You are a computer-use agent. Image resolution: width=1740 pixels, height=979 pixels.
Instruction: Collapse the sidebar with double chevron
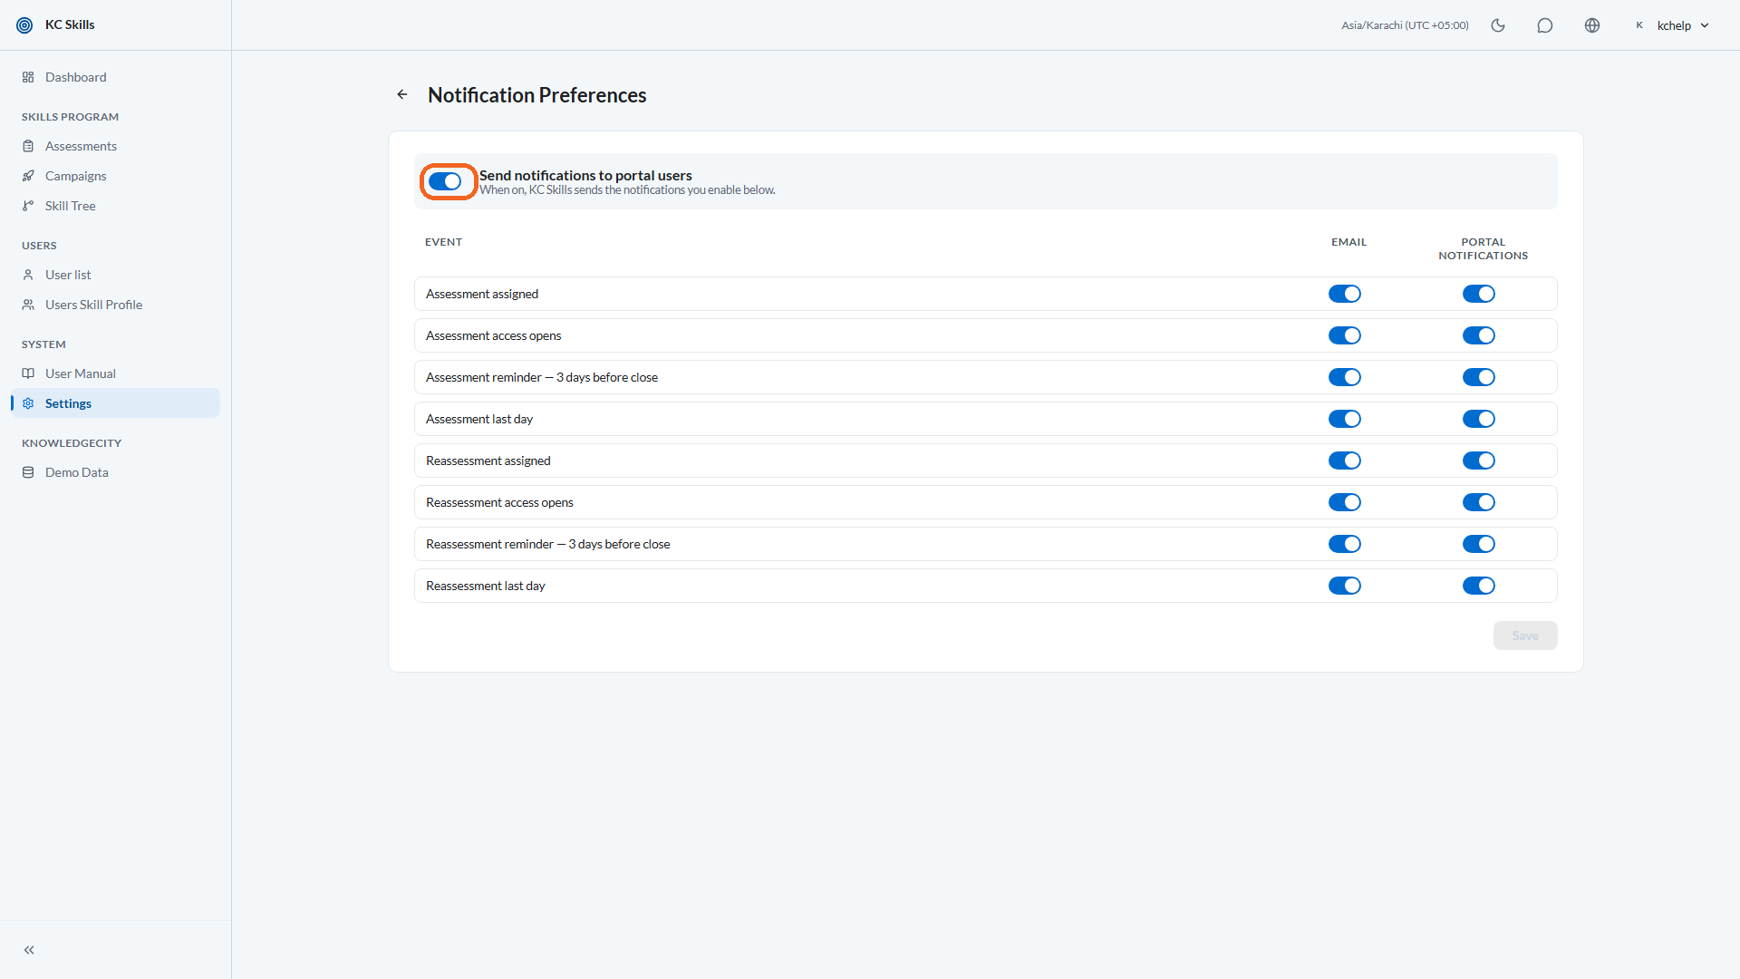[29, 950]
